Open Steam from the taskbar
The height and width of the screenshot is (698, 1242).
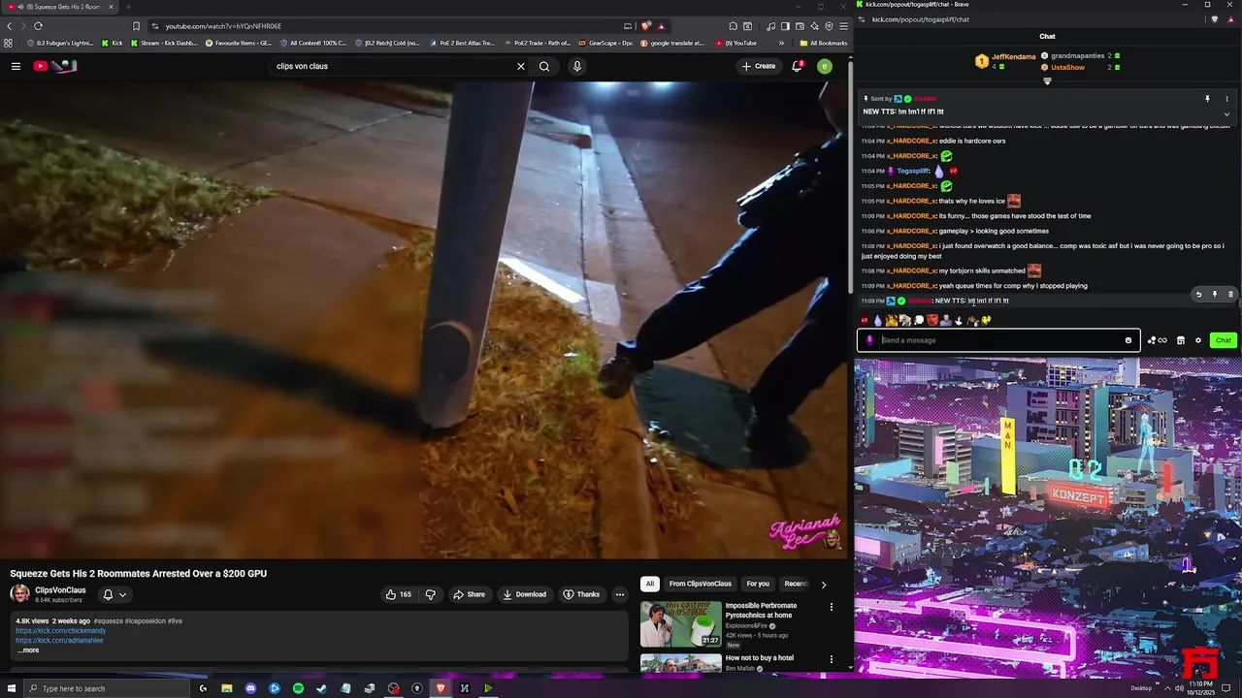pyautogui.click(x=322, y=688)
